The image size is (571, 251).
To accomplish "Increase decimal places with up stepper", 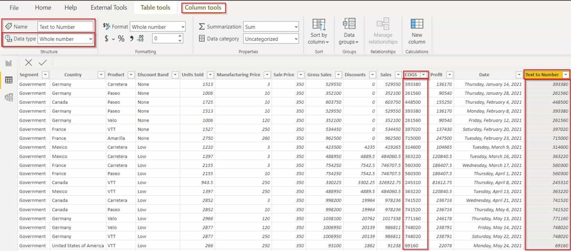I will pos(180,36).
